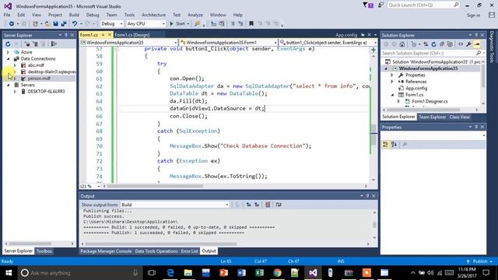
Task: Click View Code angle-brackets icon
Action: point(461,44)
